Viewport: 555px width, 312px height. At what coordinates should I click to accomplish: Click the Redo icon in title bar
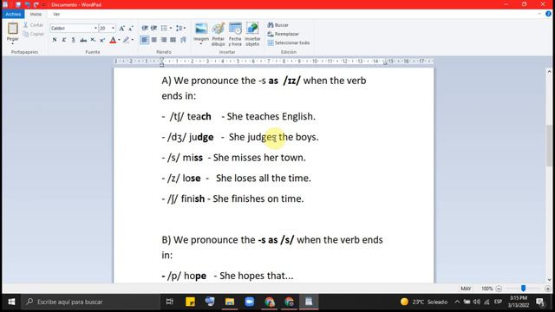click(x=36, y=4)
